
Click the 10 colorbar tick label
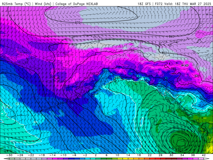[x=117, y=155]
